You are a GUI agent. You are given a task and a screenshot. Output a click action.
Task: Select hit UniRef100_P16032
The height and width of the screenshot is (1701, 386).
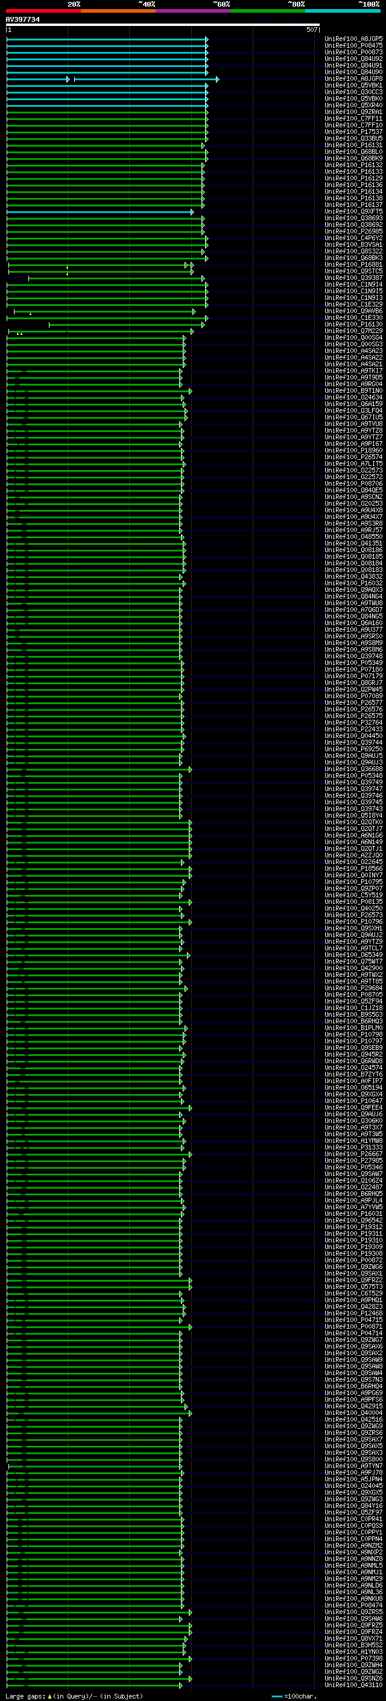(x=353, y=583)
